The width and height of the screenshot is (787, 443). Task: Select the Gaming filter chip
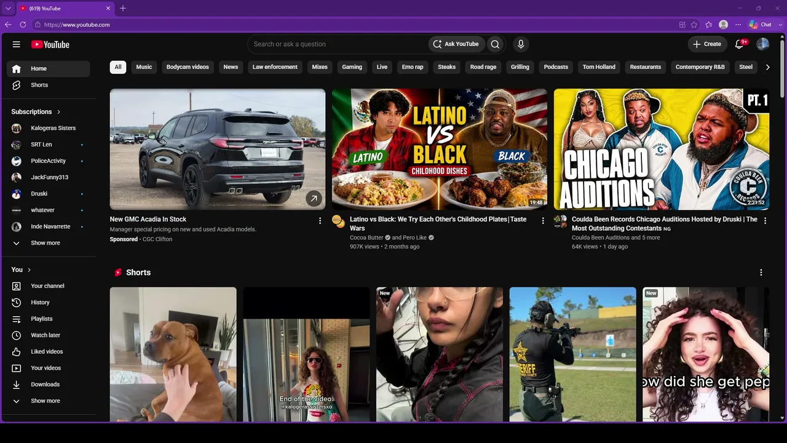352,67
